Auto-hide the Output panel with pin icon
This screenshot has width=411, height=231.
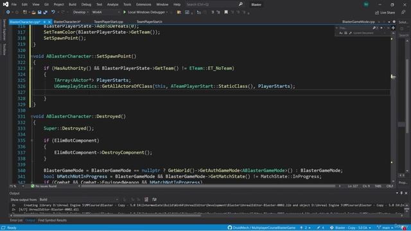click(x=401, y=193)
